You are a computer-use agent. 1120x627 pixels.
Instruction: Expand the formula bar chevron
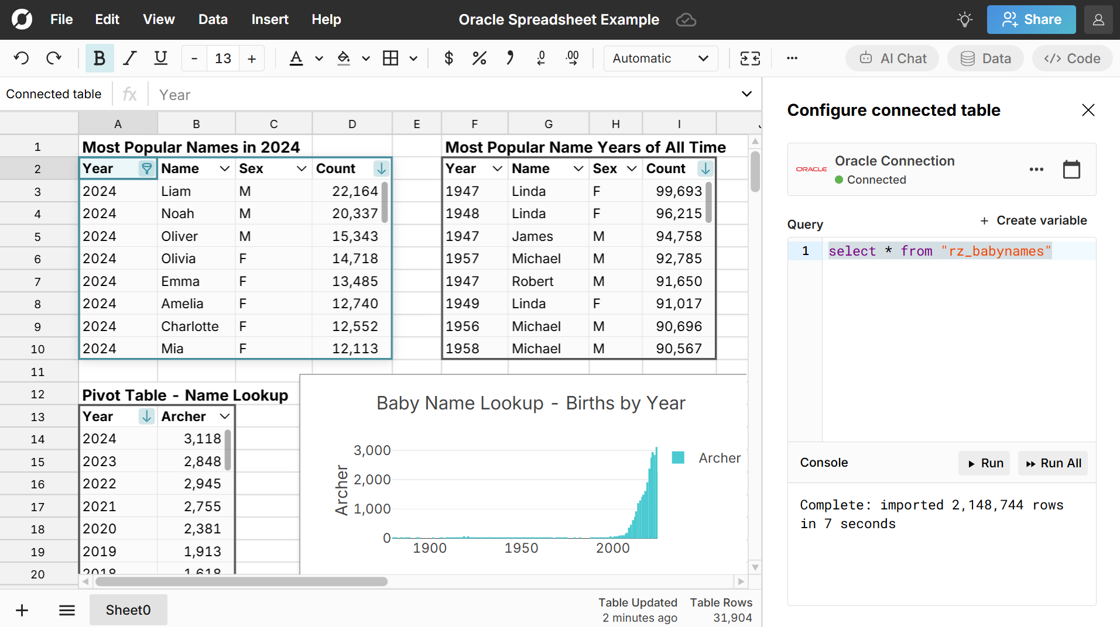click(746, 94)
